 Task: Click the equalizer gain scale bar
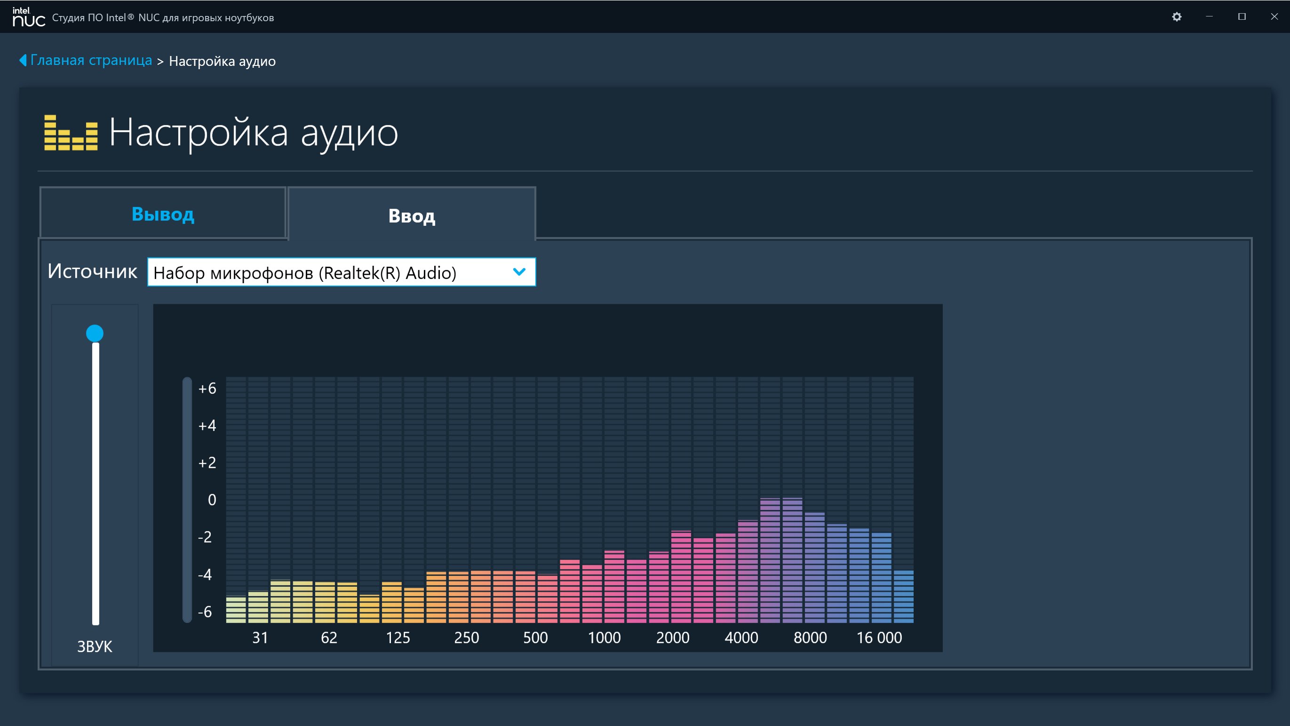click(187, 499)
